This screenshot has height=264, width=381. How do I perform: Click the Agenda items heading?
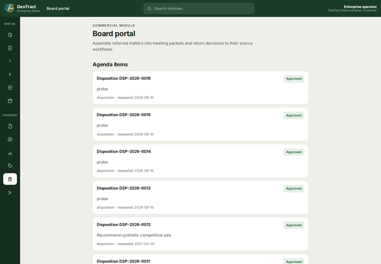click(110, 64)
